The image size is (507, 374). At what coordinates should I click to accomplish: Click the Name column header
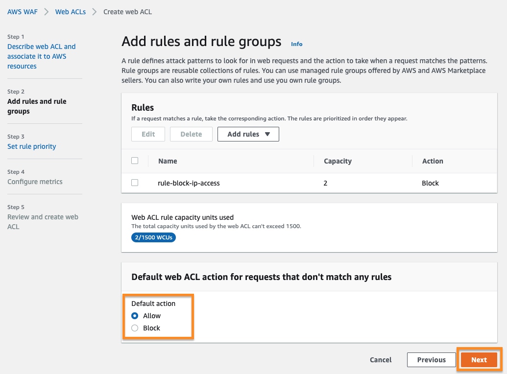click(168, 161)
